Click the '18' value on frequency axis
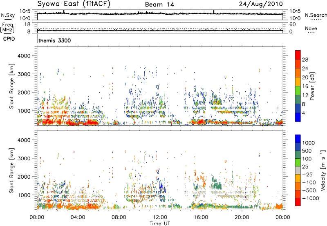This screenshot has height=226, width=327. click(x=27, y=24)
